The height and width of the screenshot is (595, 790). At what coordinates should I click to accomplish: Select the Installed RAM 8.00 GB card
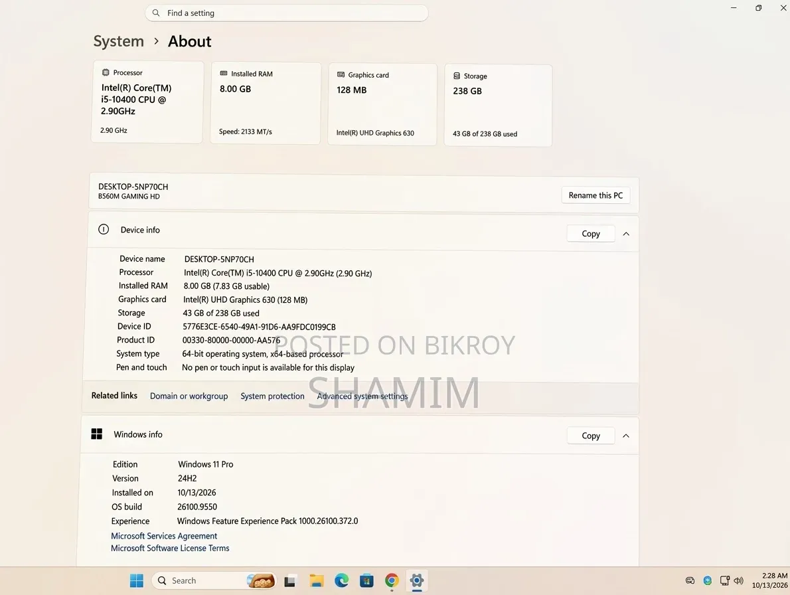266,104
